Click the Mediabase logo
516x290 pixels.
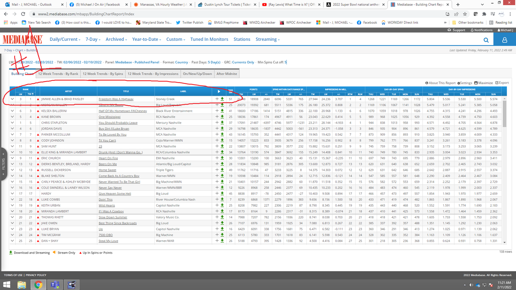click(x=23, y=40)
